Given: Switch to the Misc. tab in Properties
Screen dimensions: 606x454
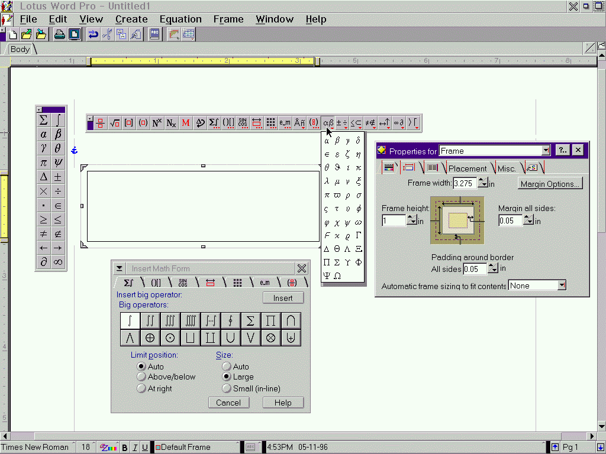Looking at the screenshot, I should click(x=507, y=168).
